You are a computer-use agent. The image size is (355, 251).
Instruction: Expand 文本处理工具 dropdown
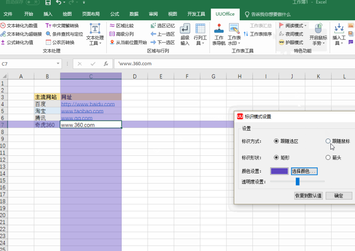click(x=95, y=35)
